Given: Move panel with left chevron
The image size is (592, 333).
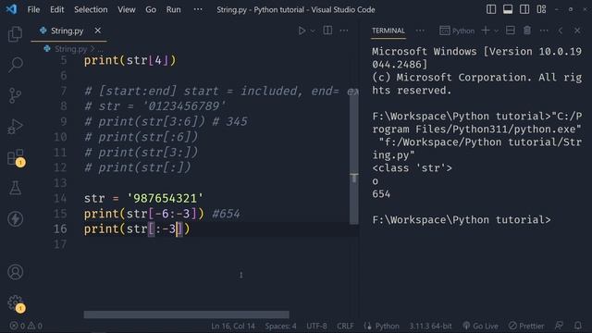Looking at the screenshot, I should pos(561,31).
